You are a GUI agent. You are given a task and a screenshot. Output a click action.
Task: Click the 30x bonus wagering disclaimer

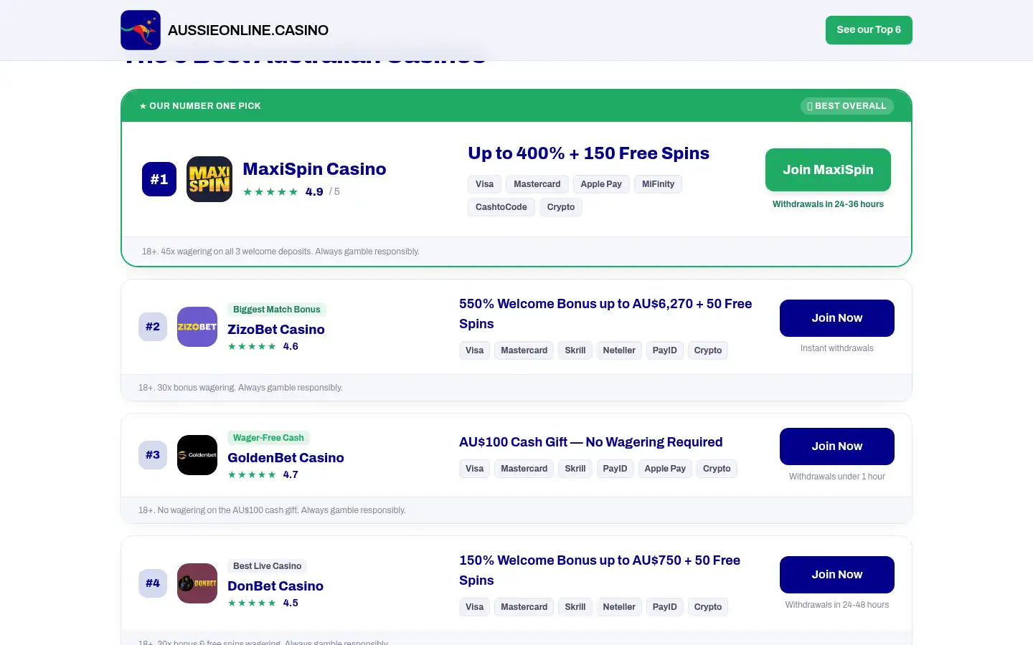pos(240,388)
